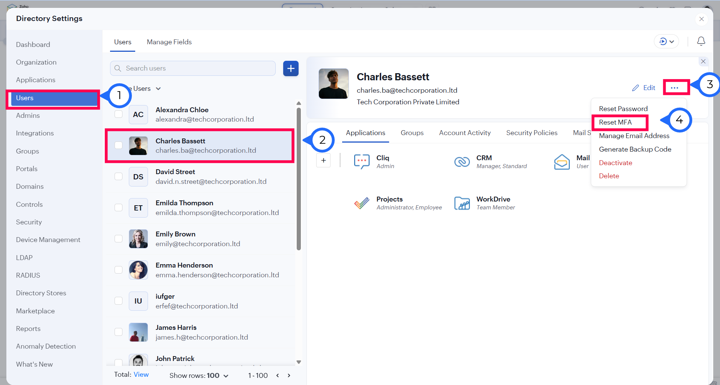Select Emilda Thompson's checkbox
Viewport: 720px width, 385px height.
point(118,208)
